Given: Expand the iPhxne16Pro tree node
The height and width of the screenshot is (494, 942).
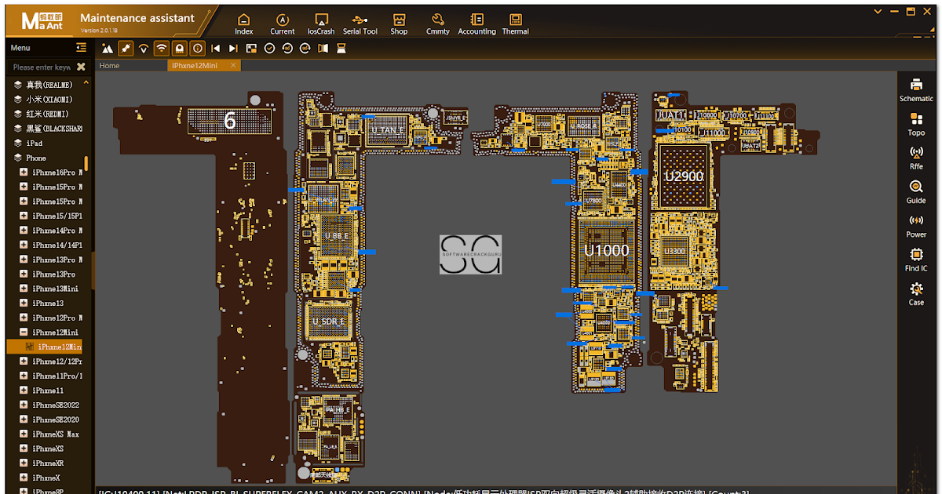Looking at the screenshot, I should 24,173.
